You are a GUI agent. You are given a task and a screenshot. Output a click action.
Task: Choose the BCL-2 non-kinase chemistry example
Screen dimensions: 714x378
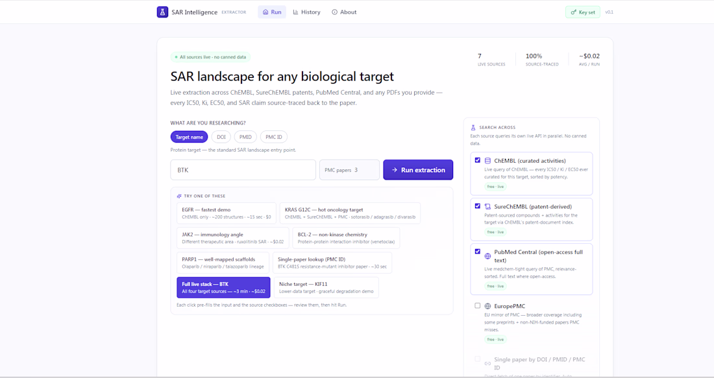click(346, 238)
